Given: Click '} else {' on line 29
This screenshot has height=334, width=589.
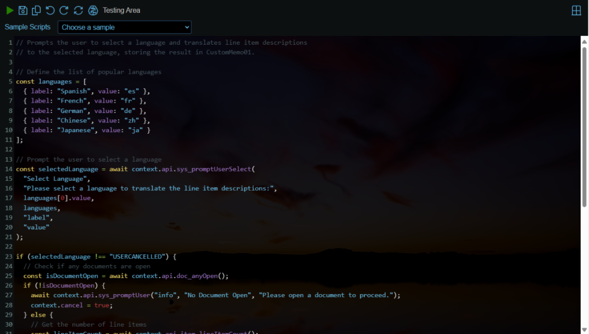Looking at the screenshot, I should 38,315.
